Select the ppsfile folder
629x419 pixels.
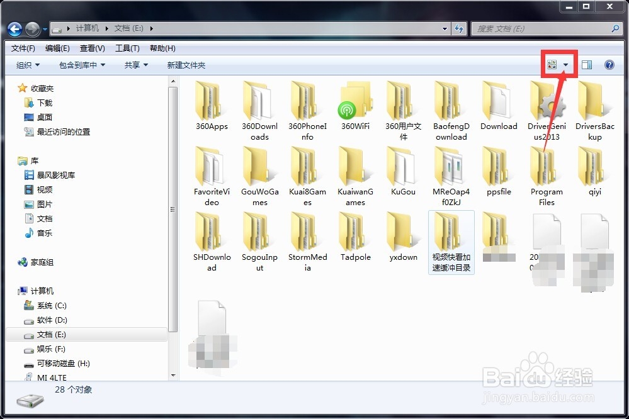point(499,171)
